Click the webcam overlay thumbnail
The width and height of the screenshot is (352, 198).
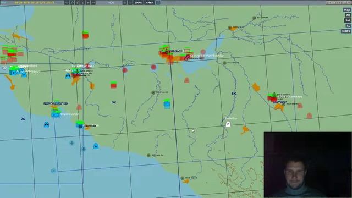point(308,165)
